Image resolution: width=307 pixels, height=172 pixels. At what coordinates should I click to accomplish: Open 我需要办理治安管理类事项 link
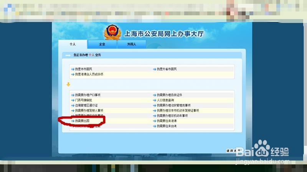[x=174, y=105]
